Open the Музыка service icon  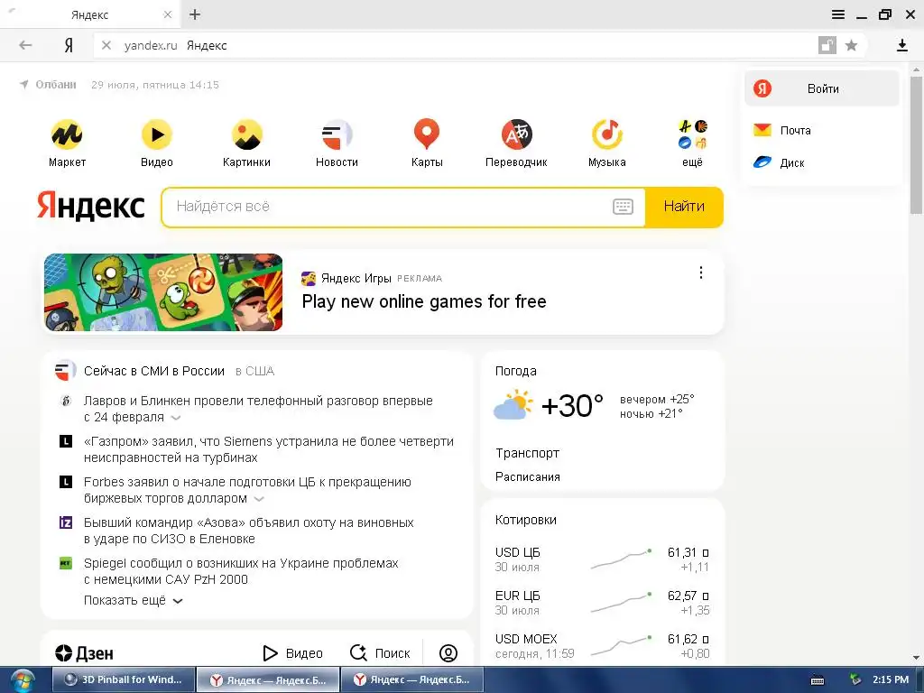(x=607, y=135)
